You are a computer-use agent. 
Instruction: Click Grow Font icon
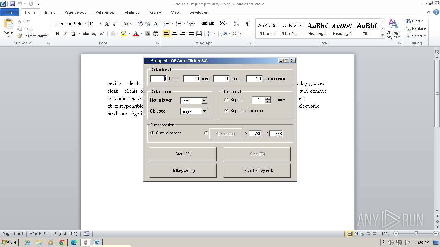point(107,24)
